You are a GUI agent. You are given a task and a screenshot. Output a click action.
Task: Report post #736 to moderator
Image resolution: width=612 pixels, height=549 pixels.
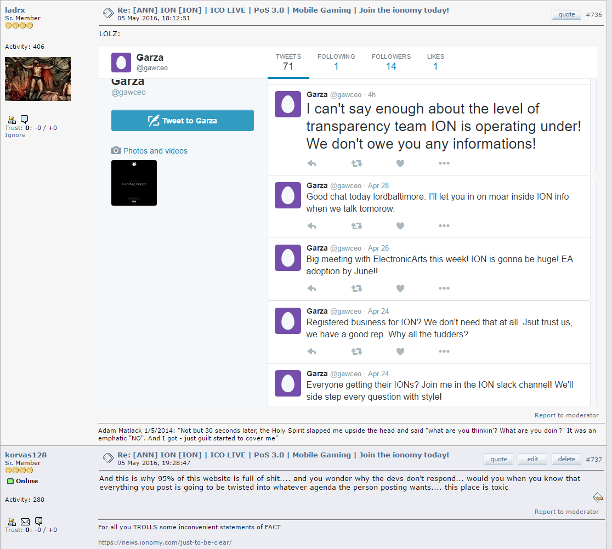[566, 415]
